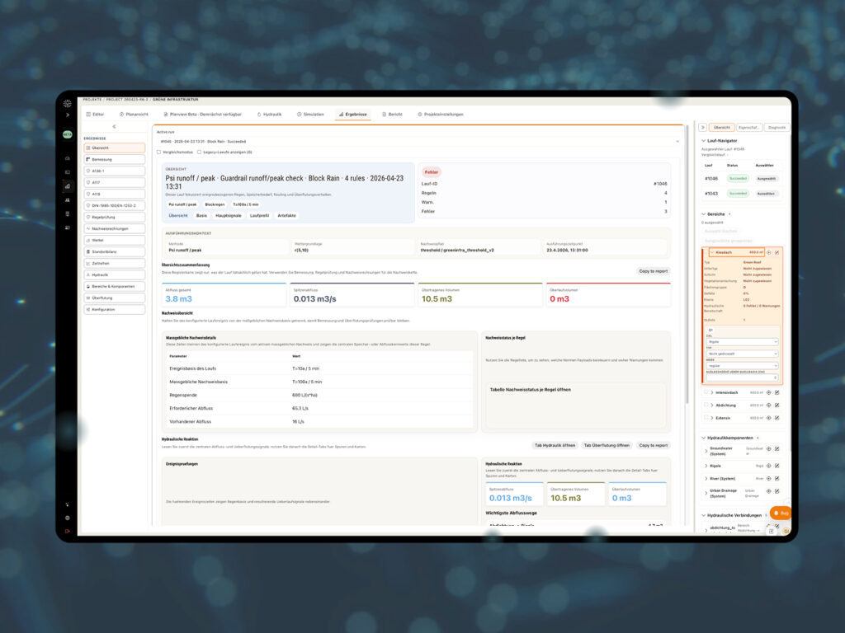Click the orange Bug report button
Image resolution: width=845 pixels, height=633 pixels.
pos(781,513)
